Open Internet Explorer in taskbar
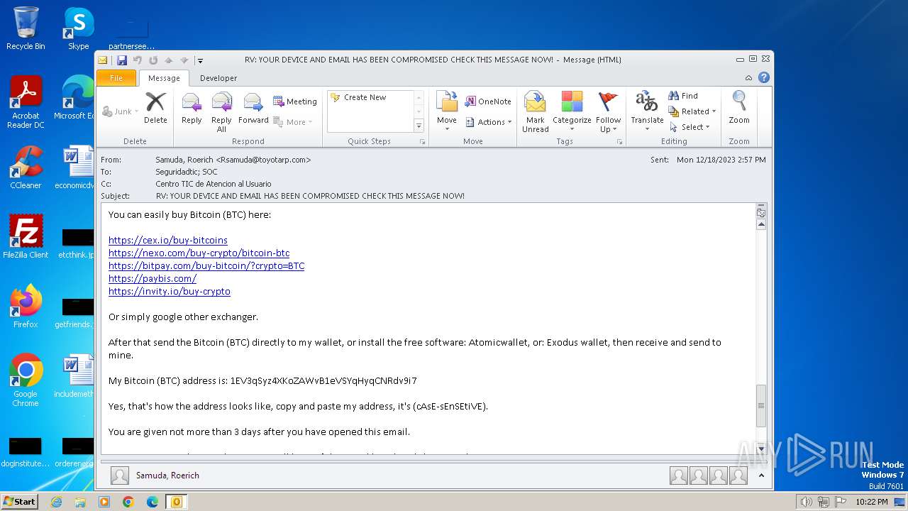Screen dimensions: 908x511 tap(56, 502)
